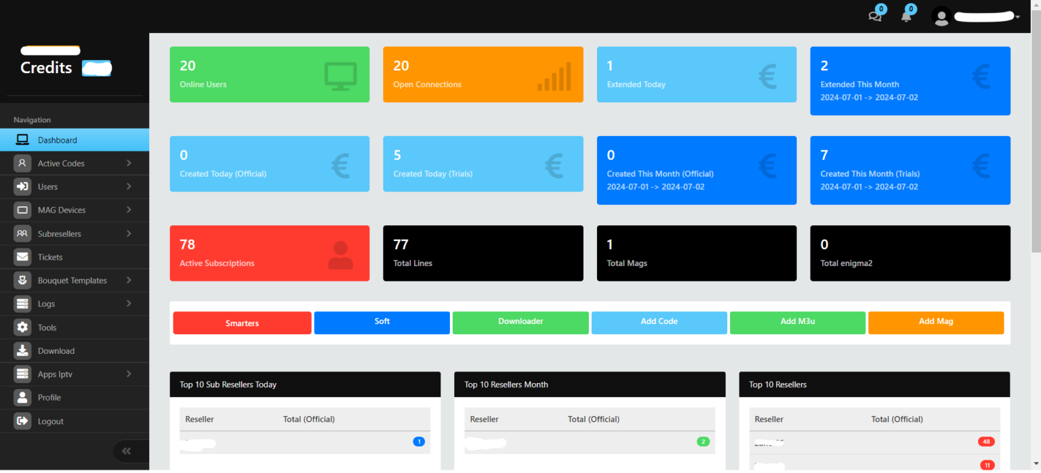
Task: Click the Tools gear icon
Action: pos(23,328)
